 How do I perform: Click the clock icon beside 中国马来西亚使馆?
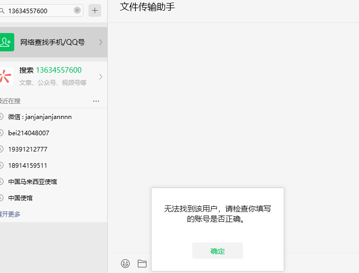coord(2,181)
